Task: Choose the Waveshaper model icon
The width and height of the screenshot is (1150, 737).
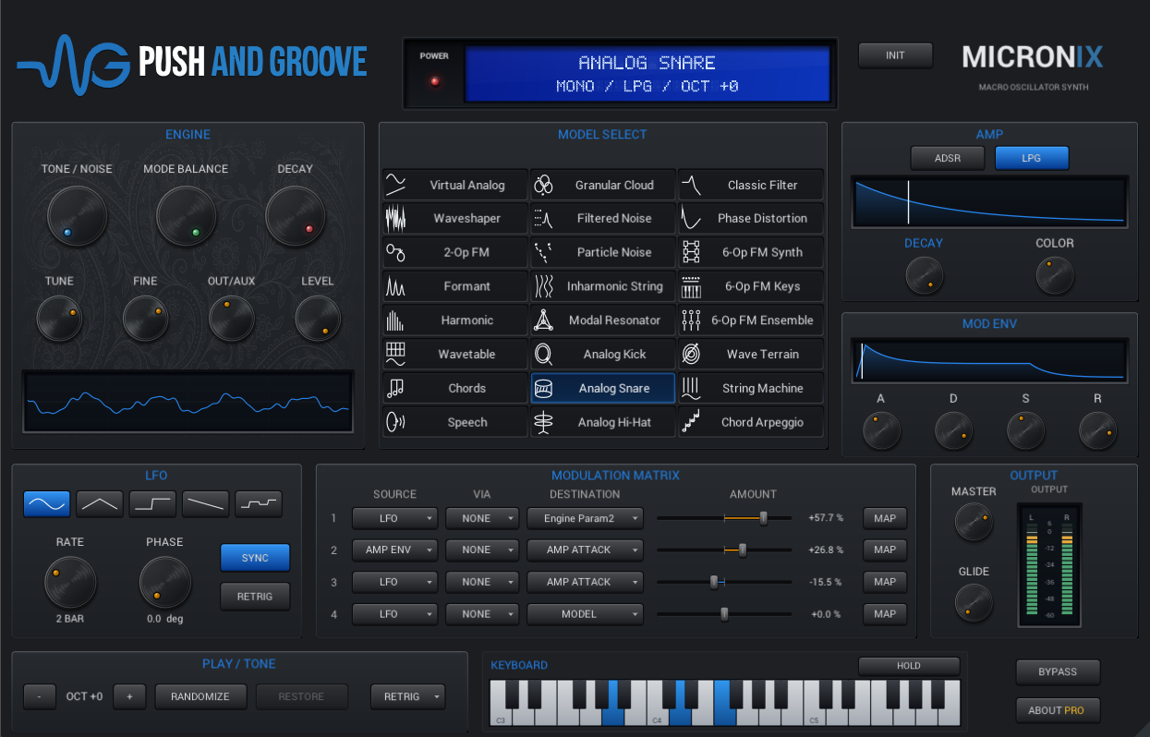Action: pos(395,219)
